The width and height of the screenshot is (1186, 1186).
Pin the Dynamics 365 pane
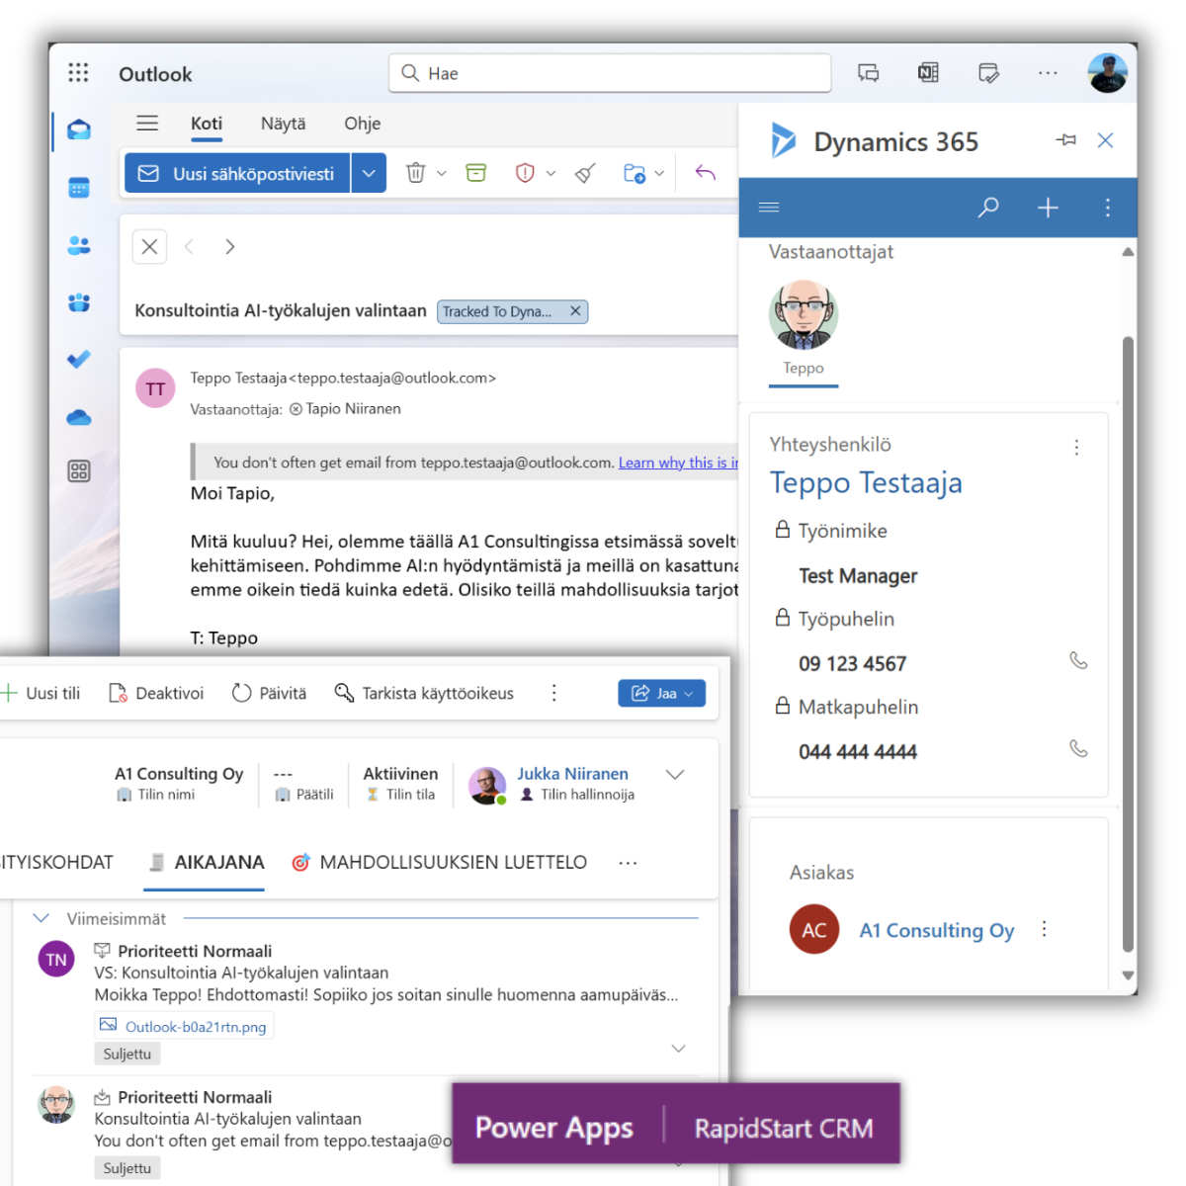click(1065, 140)
